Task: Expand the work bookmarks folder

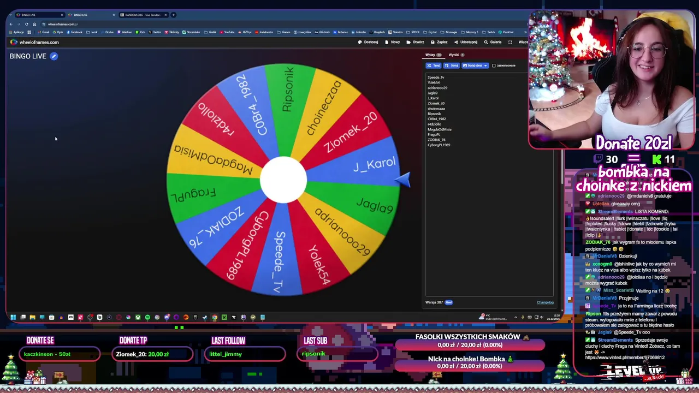Action: point(92,32)
